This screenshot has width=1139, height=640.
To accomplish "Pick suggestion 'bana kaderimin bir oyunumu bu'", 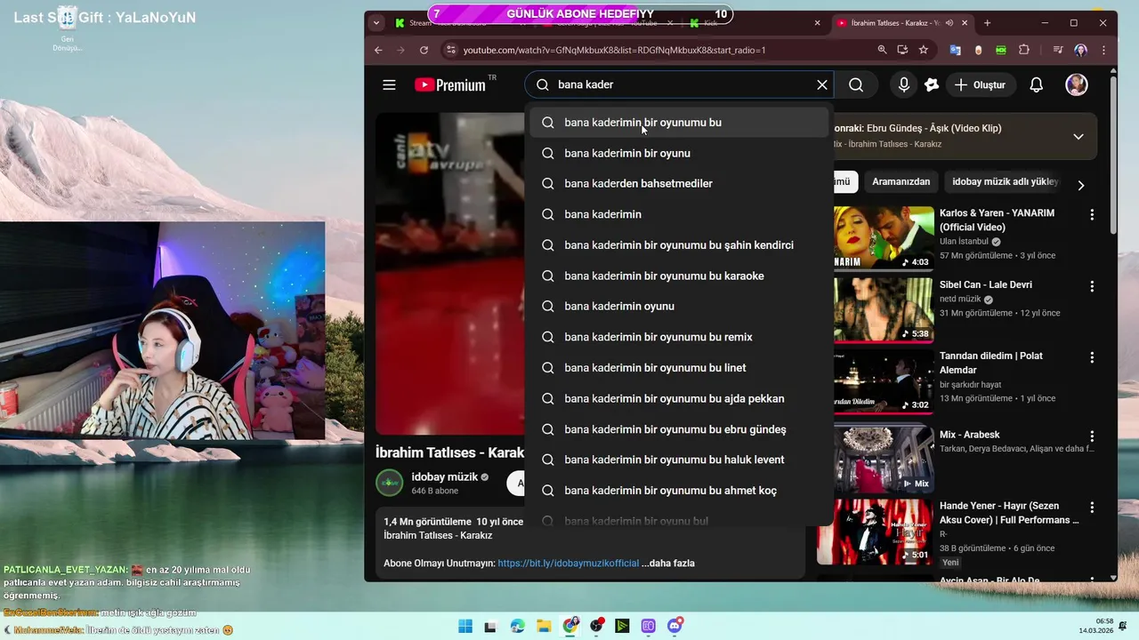I will coord(679,123).
